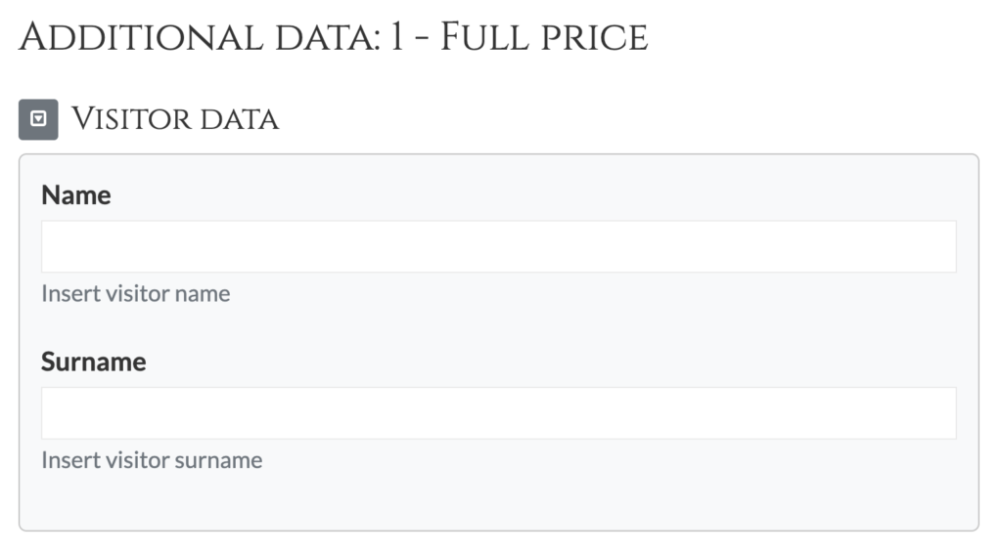Click the Insert visitor surname hint
The width and height of the screenshot is (1002, 554).
click(152, 460)
